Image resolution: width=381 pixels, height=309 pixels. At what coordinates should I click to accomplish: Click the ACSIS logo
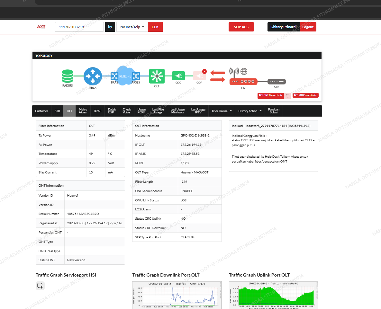[x=41, y=27]
